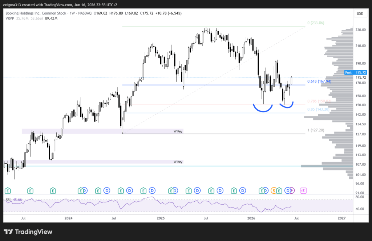Click the TradingView logo
372x241 pixels.
pos(28,232)
